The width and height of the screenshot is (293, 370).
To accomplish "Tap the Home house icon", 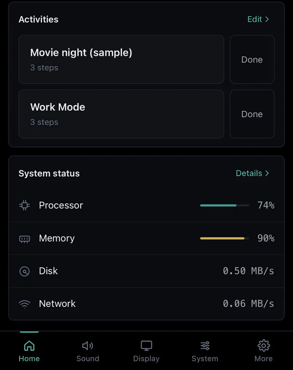I will [x=29, y=346].
